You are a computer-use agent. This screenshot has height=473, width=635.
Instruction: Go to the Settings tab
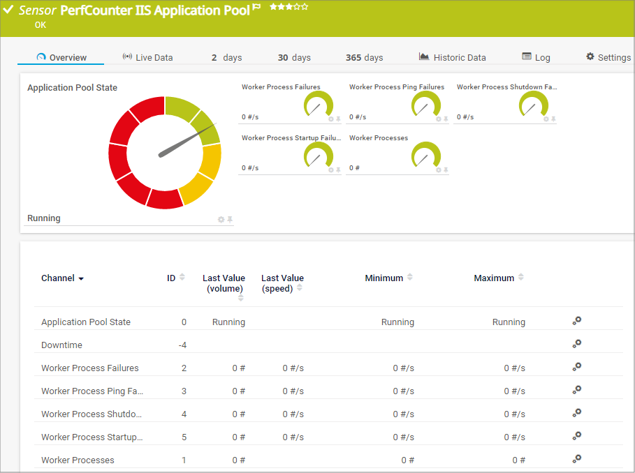[608, 57]
